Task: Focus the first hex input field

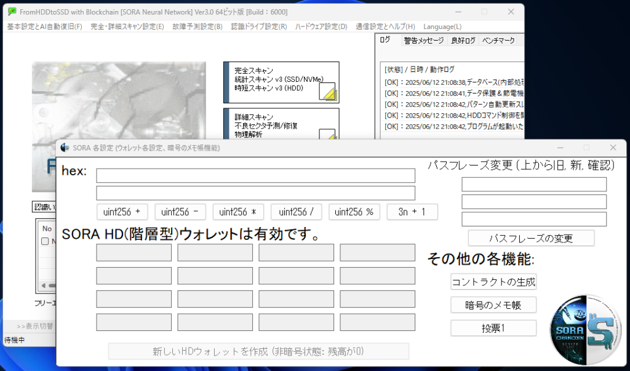Action: click(x=255, y=175)
